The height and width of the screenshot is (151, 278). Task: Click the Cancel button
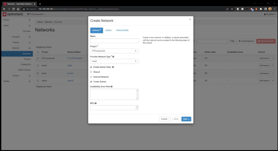click(x=164, y=119)
